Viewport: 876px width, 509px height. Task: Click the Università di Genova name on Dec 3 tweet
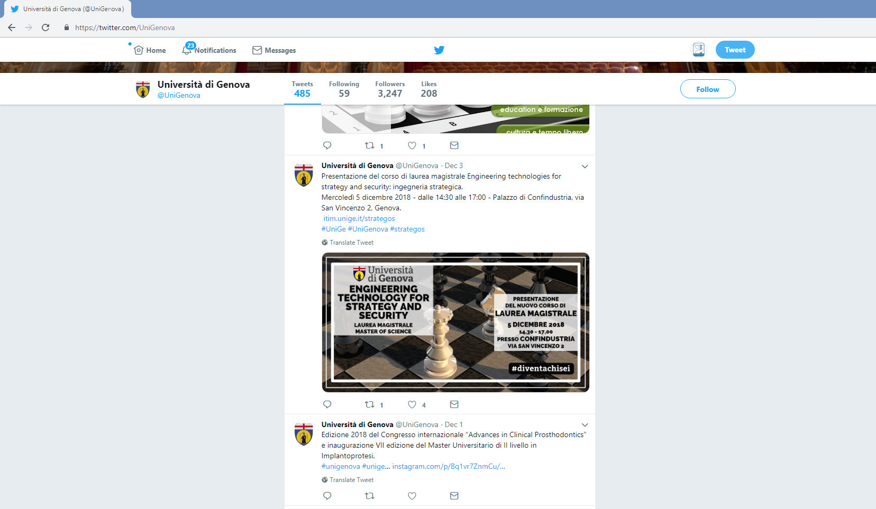(357, 165)
